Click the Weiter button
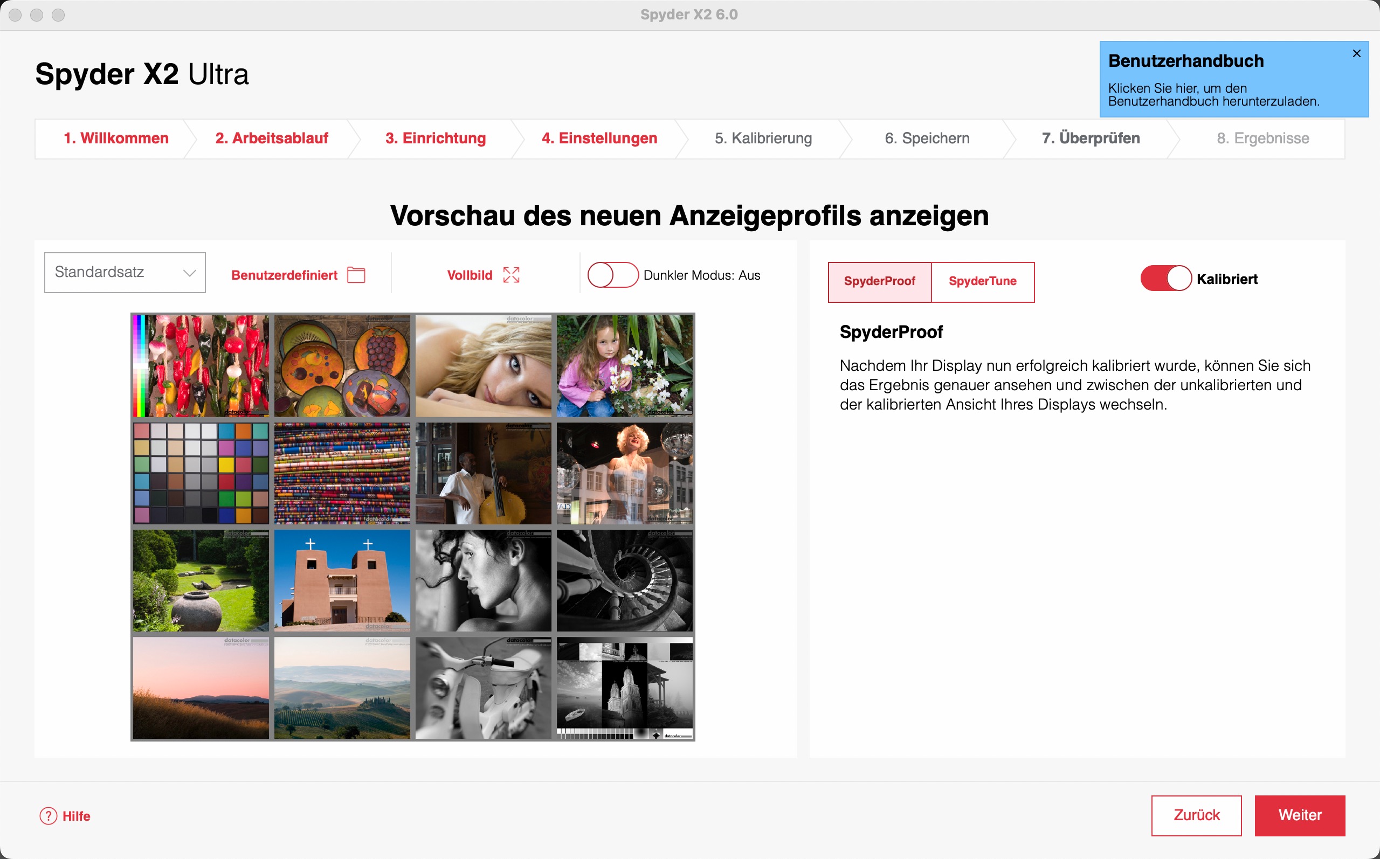The height and width of the screenshot is (859, 1380). (x=1299, y=815)
